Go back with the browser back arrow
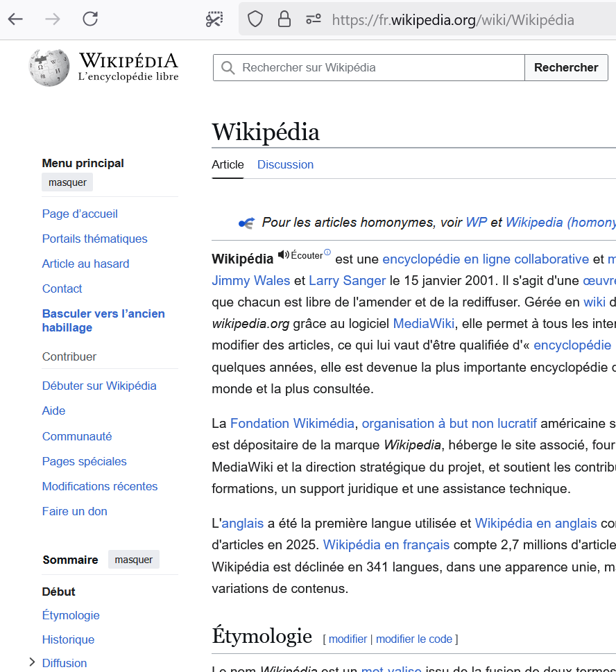Viewport: 616px width, 672px height. click(x=15, y=19)
